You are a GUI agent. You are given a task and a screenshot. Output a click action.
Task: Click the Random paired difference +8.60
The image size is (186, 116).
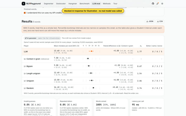click(115, 87)
